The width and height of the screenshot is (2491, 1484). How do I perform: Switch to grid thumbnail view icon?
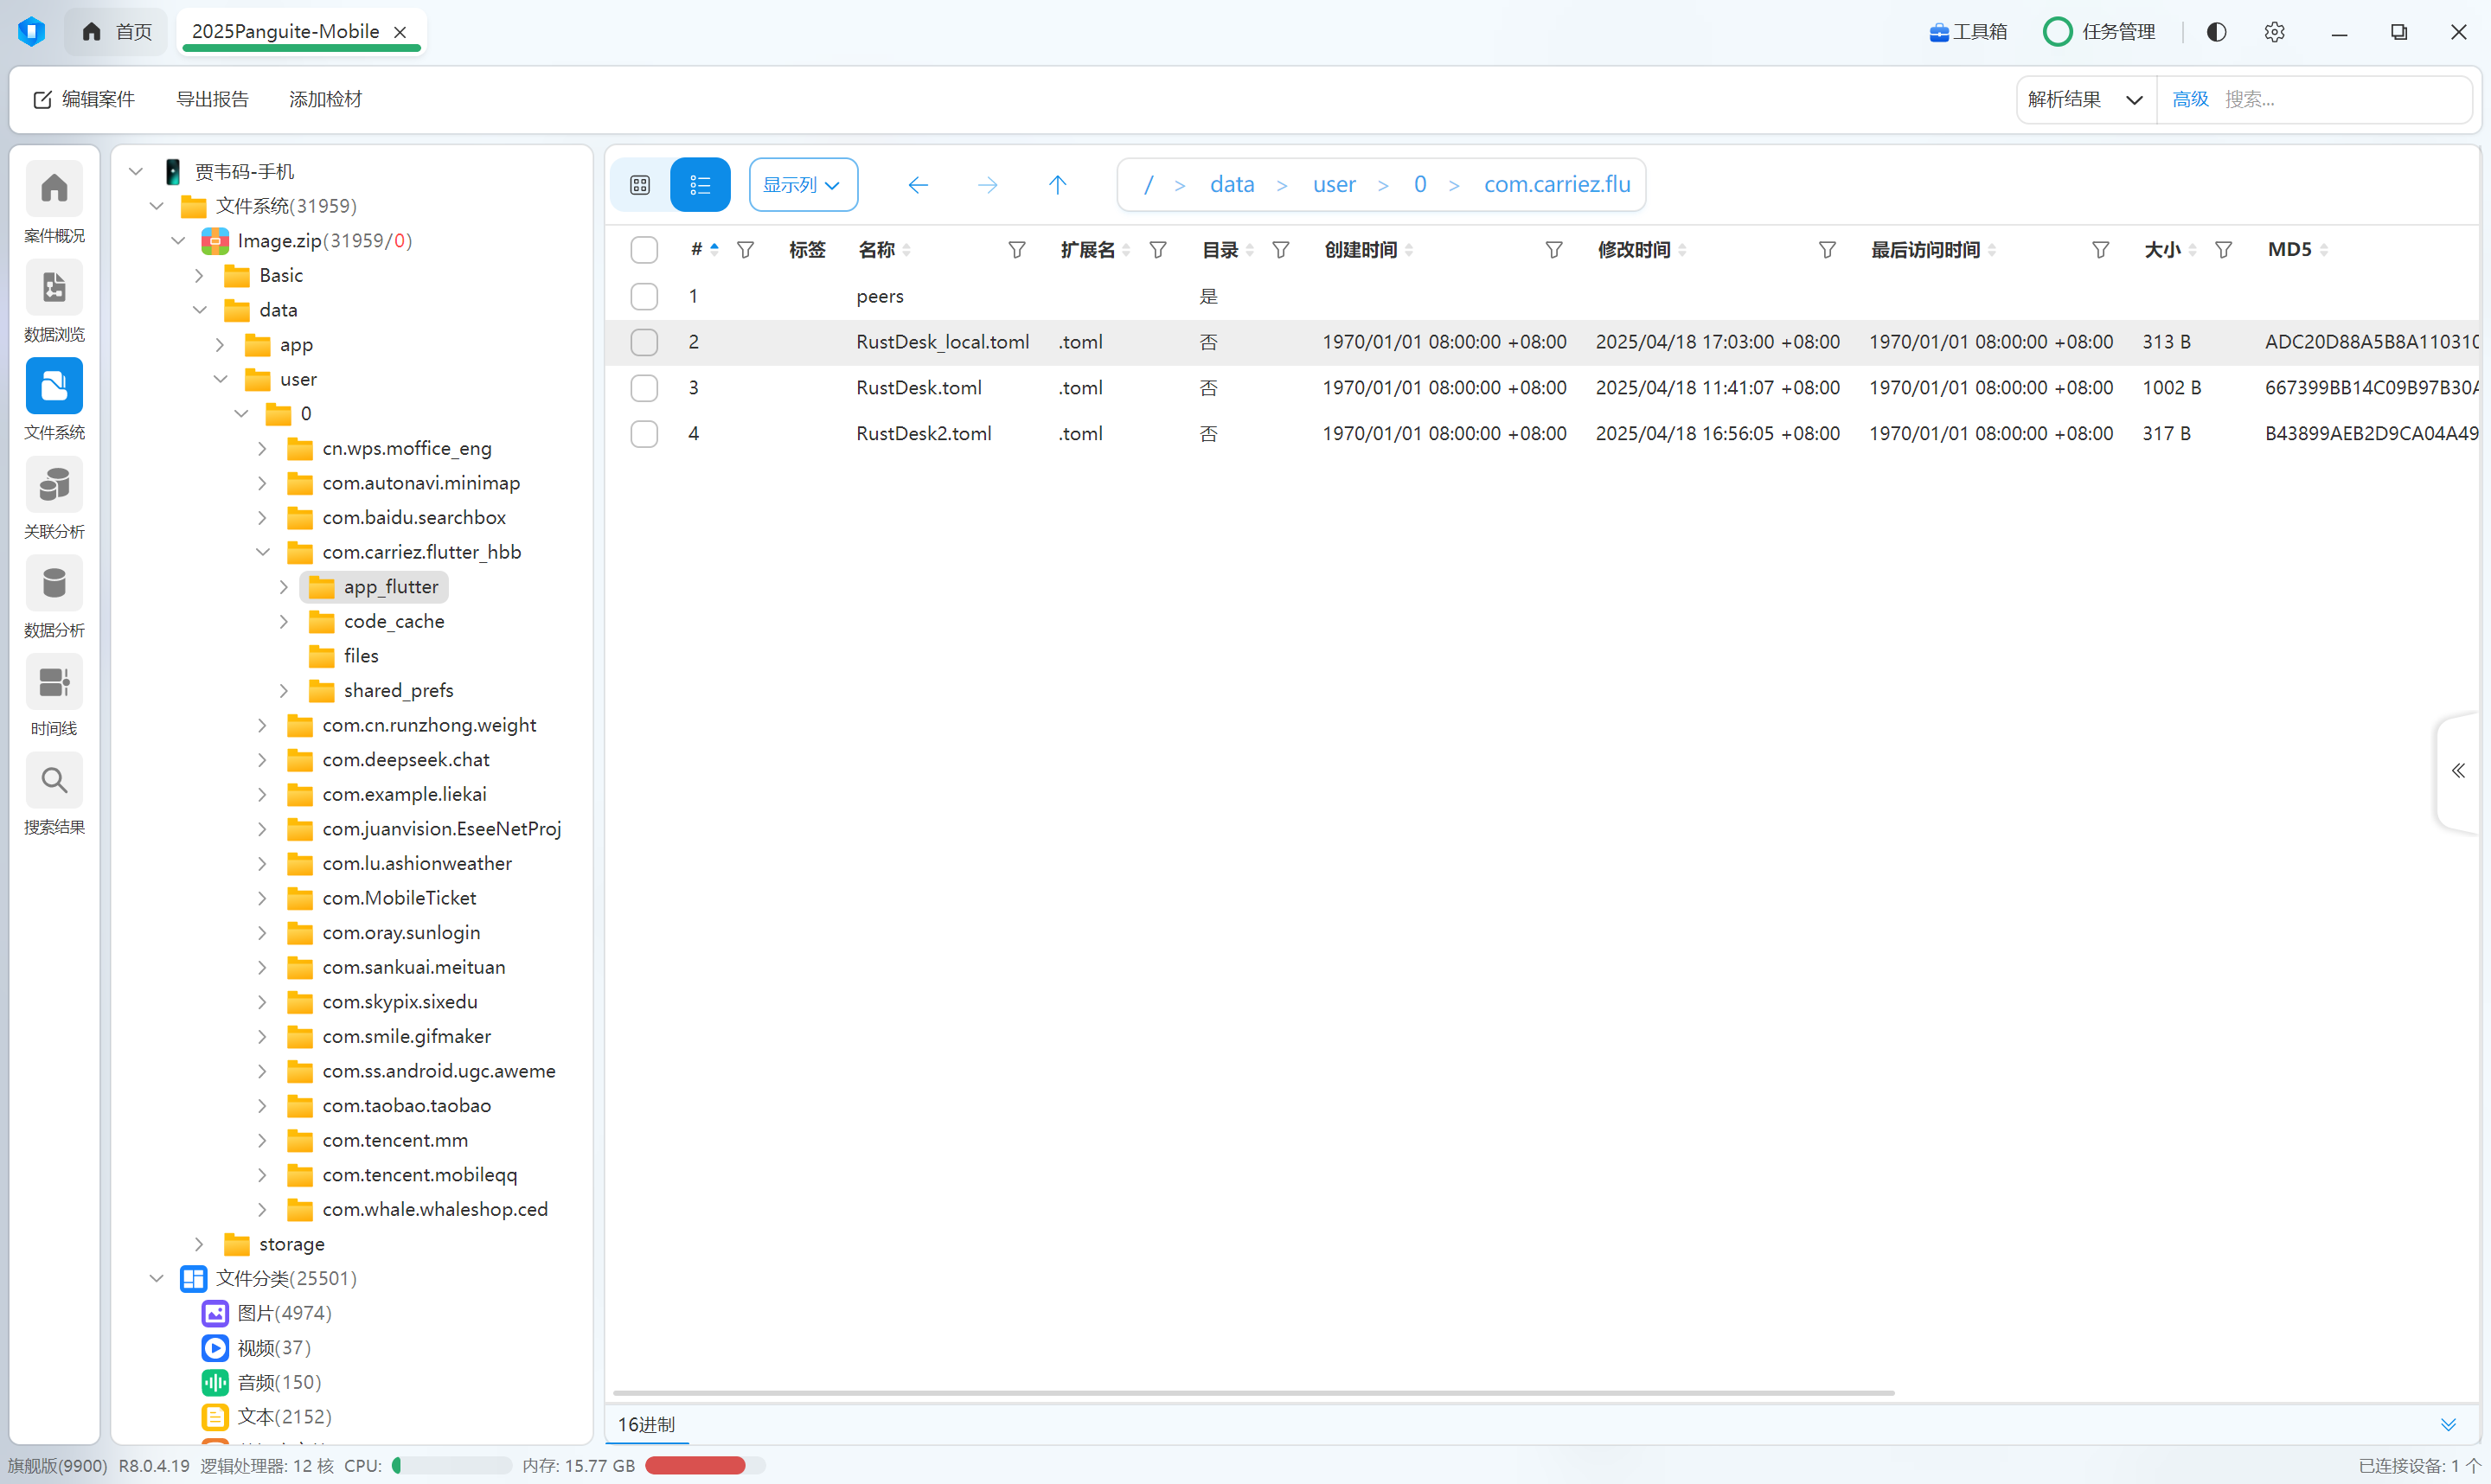640,185
